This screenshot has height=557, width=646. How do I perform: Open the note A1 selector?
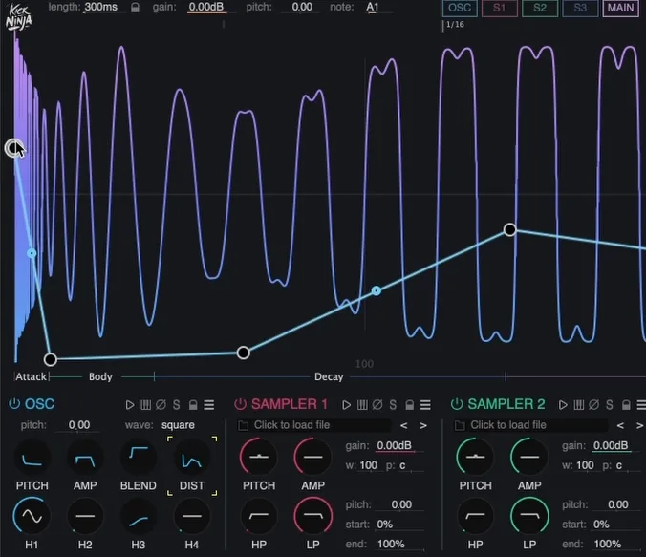[x=373, y=7]
